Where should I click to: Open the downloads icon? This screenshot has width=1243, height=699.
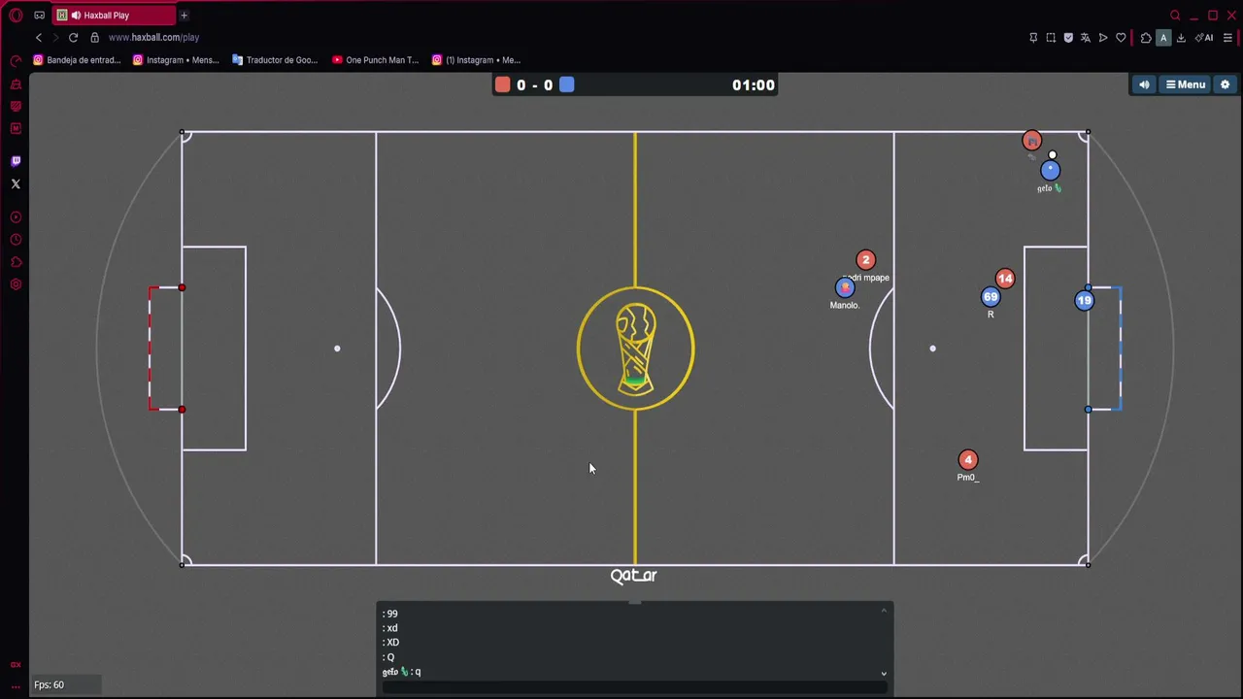pos(1181,38)
